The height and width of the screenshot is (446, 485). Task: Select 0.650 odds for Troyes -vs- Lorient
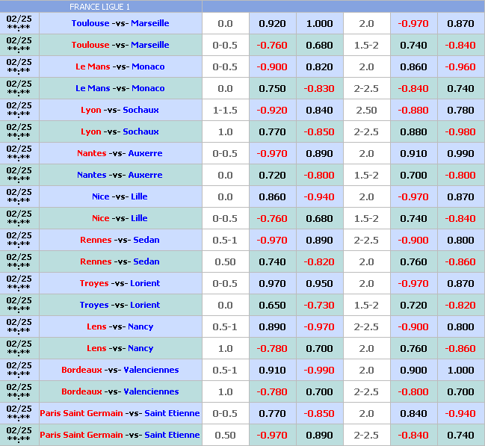click(x=272, y=305)
